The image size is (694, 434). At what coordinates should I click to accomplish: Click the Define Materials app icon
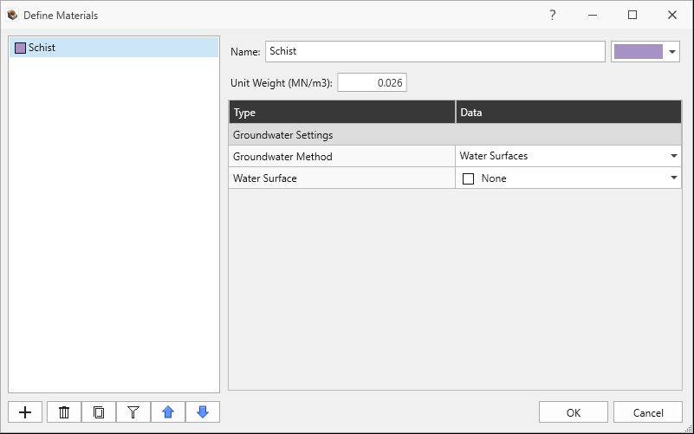pos(12,15)
